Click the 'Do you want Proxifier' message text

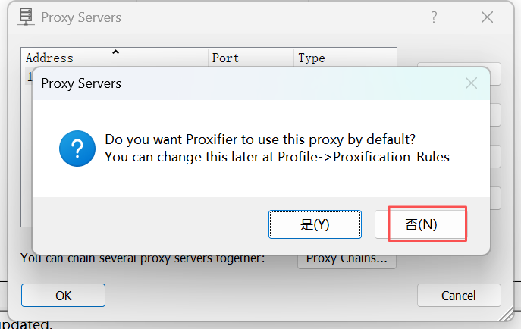tap(260, 139)
